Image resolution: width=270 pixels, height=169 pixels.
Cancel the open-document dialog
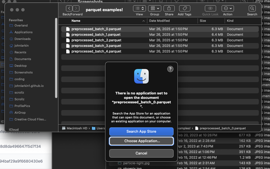pos(141,153)
